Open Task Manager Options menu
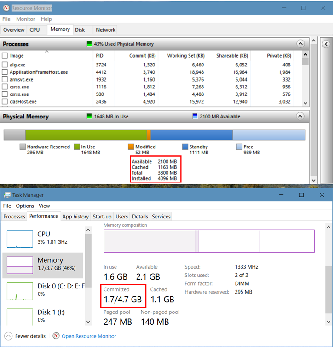 [x=25, y=206]
